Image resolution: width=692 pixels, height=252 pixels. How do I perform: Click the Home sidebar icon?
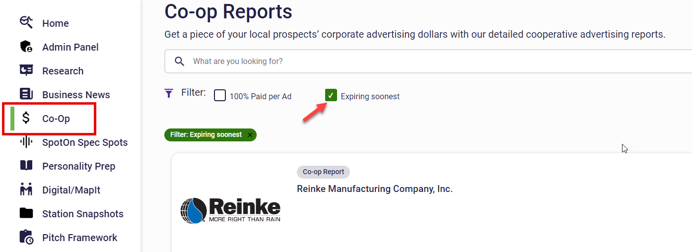click(26, 23)
